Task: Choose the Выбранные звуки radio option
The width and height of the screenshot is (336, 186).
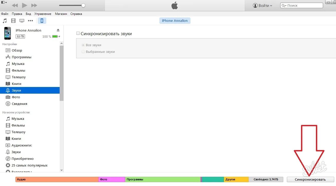Action: (83, 52)
